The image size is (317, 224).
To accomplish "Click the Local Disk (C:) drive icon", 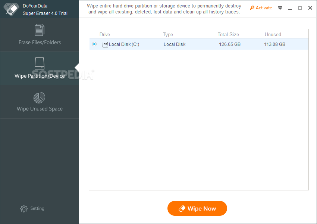I will coord(105,44).
